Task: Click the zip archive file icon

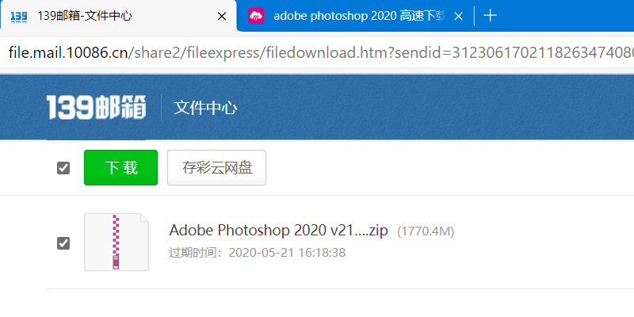Action: click(x=116, y=243)
